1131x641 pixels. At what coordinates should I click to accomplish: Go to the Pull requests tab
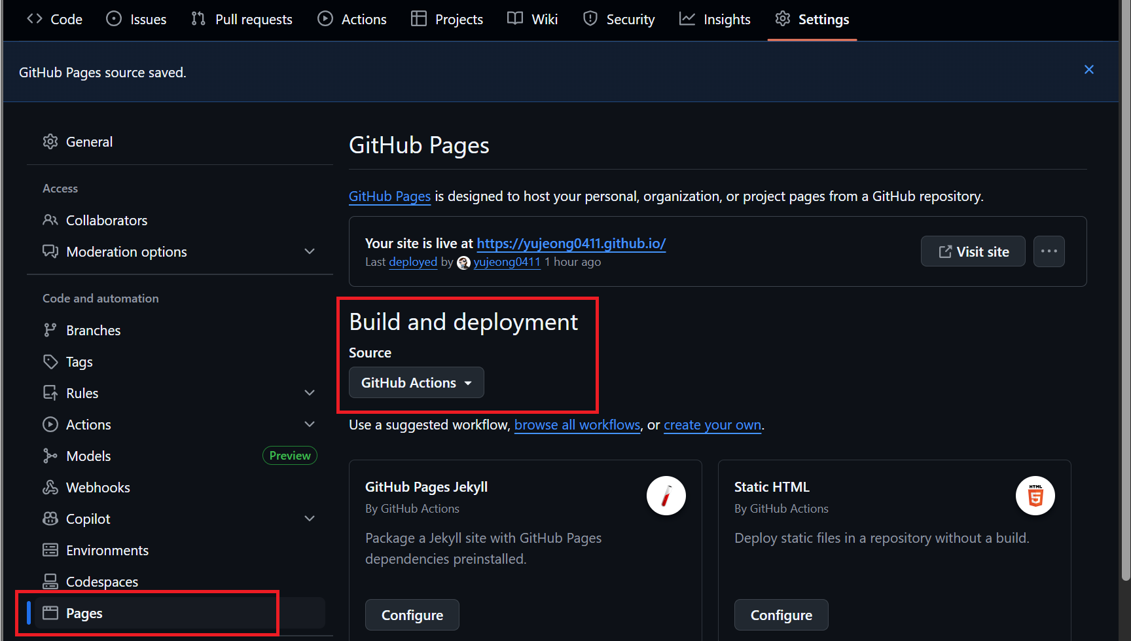click(x=242, y=20)
